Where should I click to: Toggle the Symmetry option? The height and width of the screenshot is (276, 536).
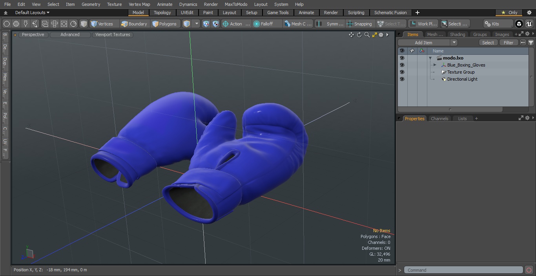tap(330, 24)
